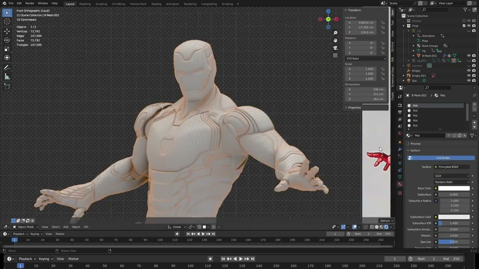Hide the Final collection with eye icon
Screen dimensions: 479x269
coord(469,26)
